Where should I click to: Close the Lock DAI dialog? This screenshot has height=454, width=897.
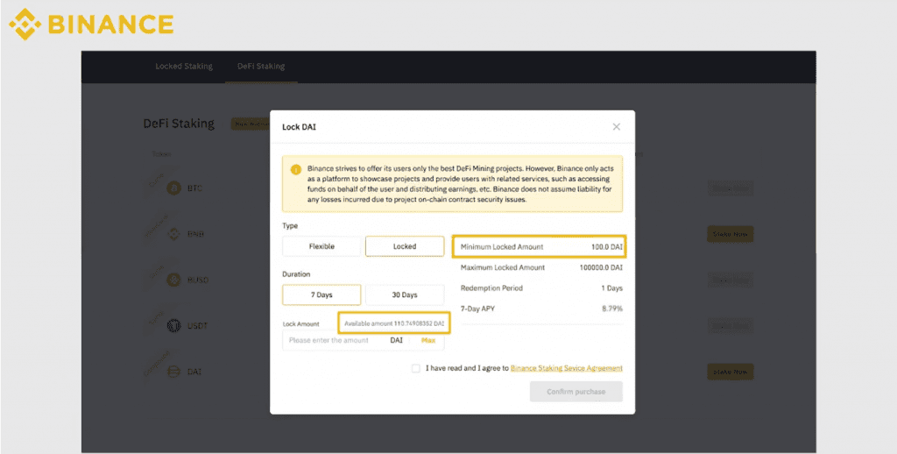click(x=616, y=126)
